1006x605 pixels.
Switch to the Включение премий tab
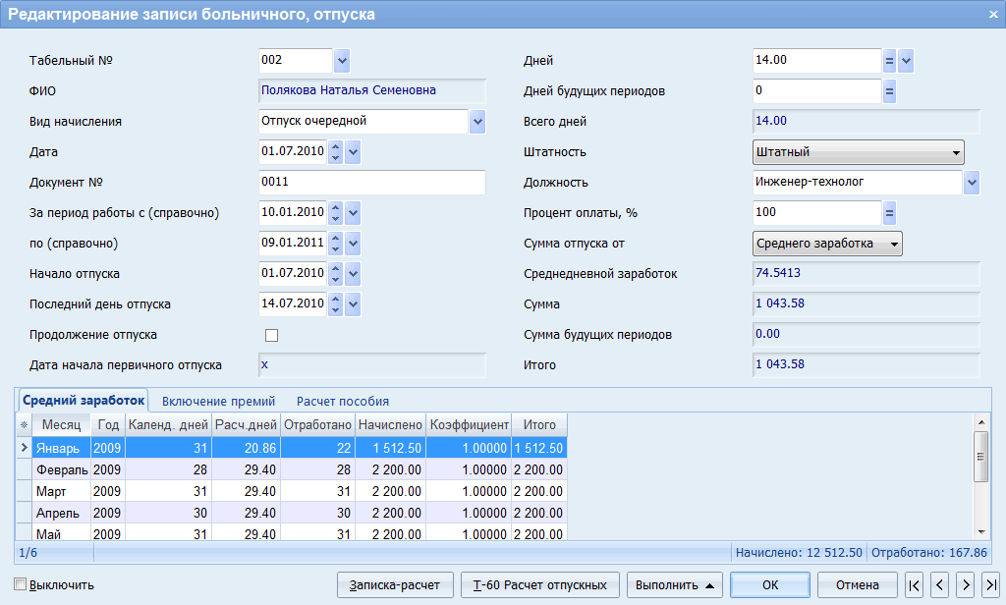tap(220, 401)
